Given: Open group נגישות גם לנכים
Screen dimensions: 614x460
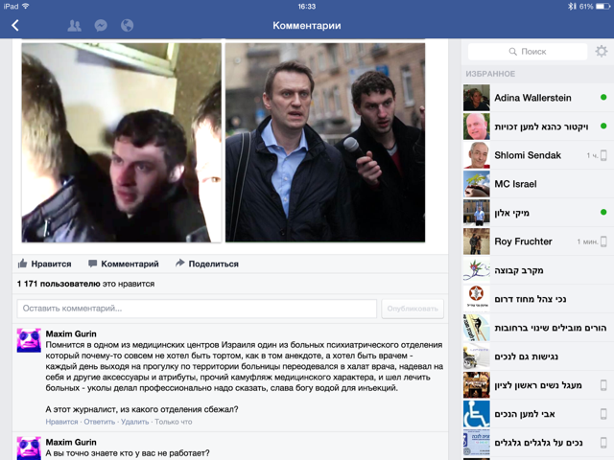Looking at the screenshot, I should [x=537, y=356].
